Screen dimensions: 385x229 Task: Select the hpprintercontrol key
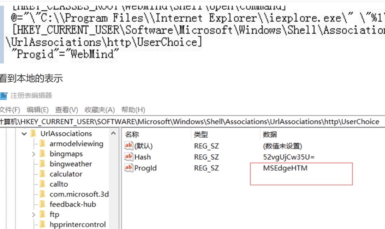pyautogui.click(x=78, y=224)
